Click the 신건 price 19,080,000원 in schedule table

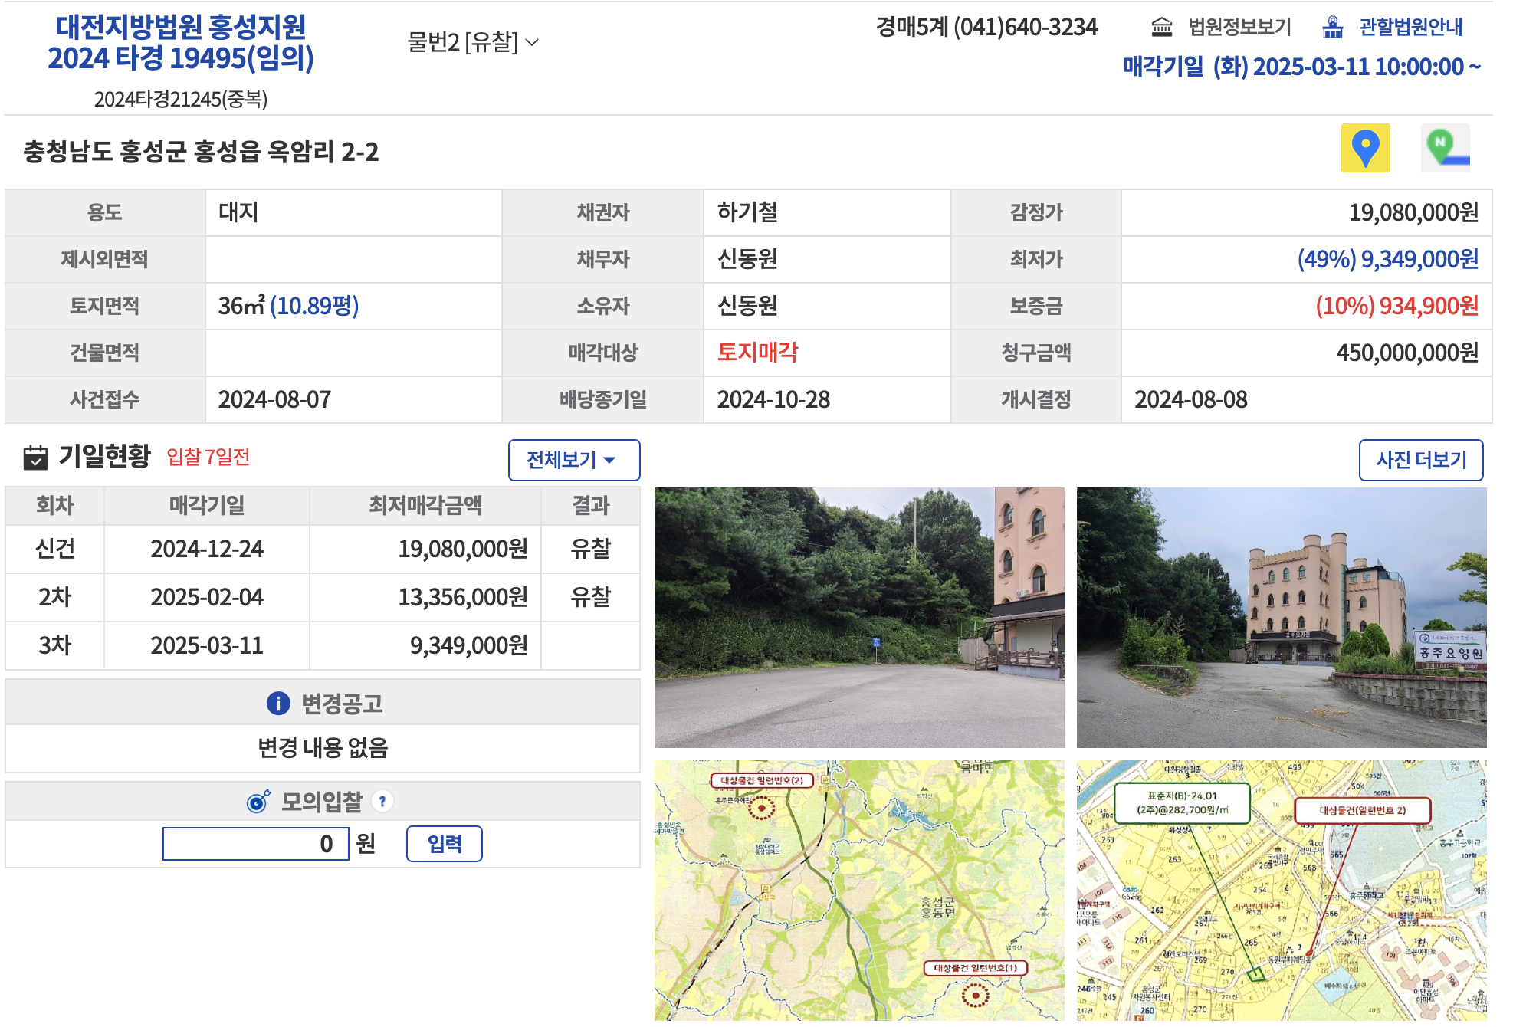[463, 549]
